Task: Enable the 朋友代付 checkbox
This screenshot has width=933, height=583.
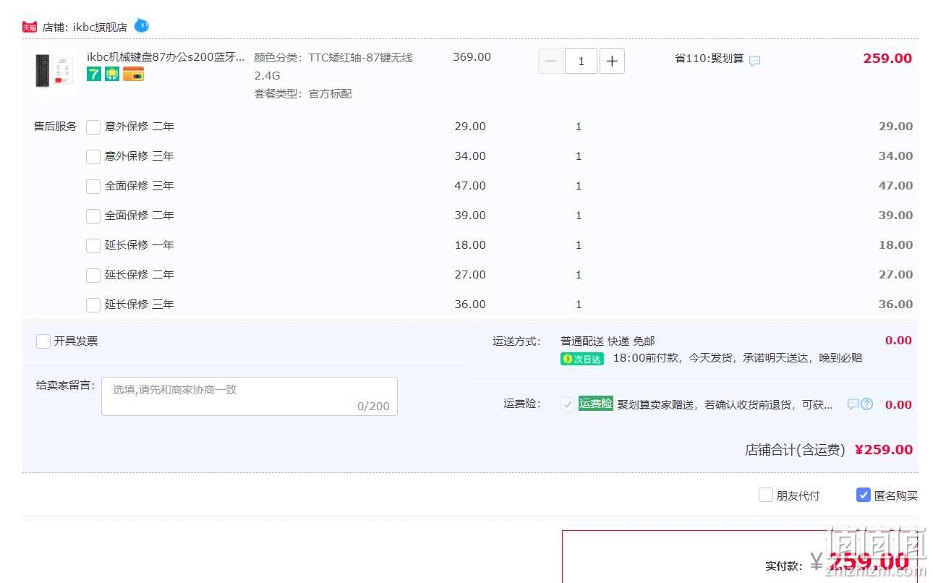Action: [x=766, y=495]
